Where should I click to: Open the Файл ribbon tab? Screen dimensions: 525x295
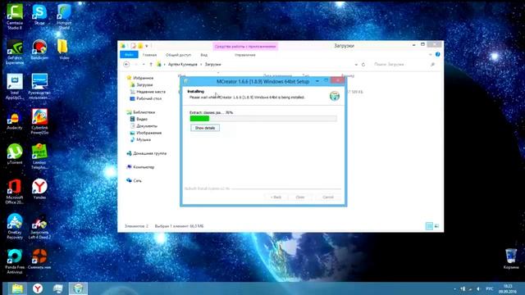coord(129,55)
